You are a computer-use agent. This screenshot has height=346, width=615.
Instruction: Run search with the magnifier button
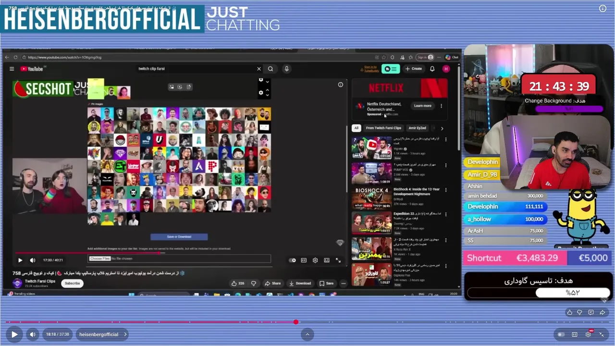(x=271, y=69)
